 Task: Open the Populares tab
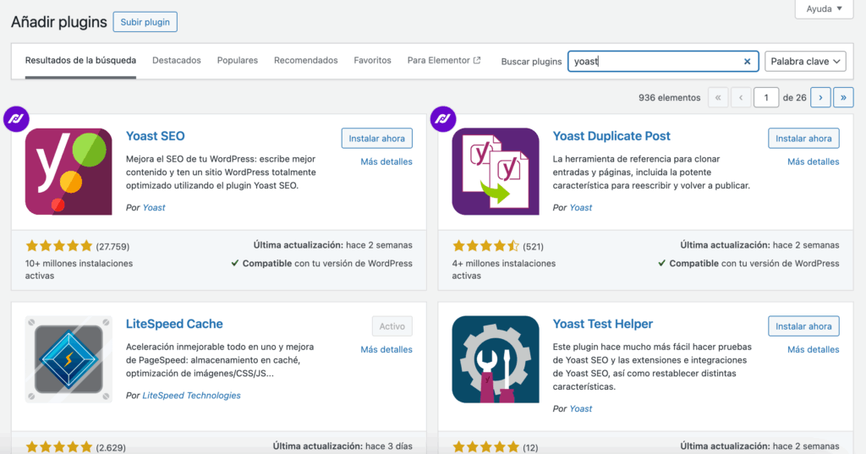[238, 61]
